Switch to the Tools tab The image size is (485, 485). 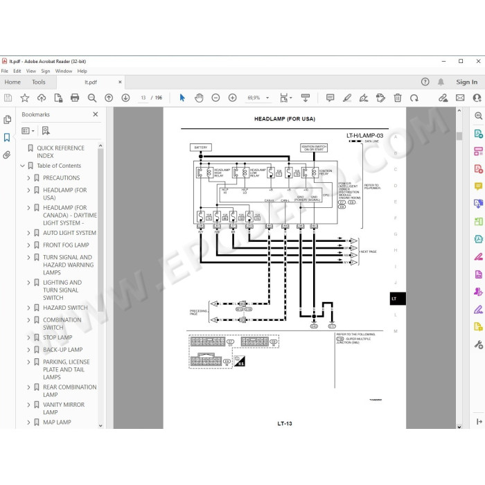[x=39, y=82]
